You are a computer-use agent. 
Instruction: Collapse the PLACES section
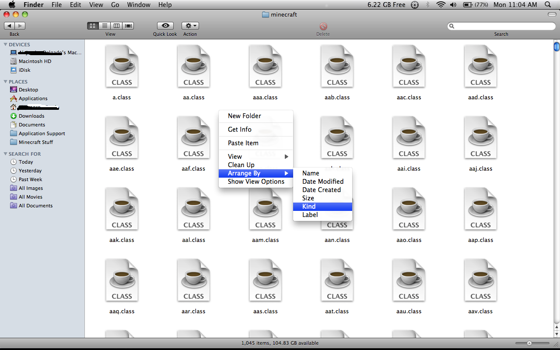5,82
